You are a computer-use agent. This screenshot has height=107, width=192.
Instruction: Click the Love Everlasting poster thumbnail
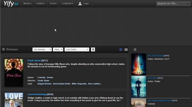[x=14, y=100]
